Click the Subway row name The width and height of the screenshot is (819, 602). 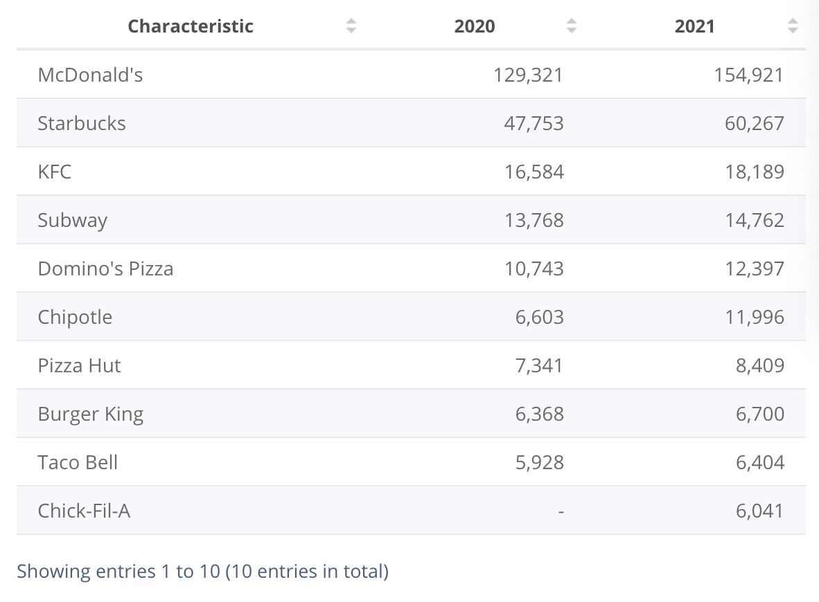73,220
